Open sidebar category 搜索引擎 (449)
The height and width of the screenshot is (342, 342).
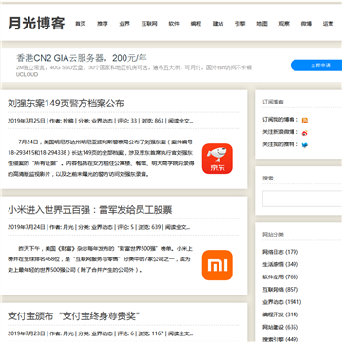click(x=280, y=339)
